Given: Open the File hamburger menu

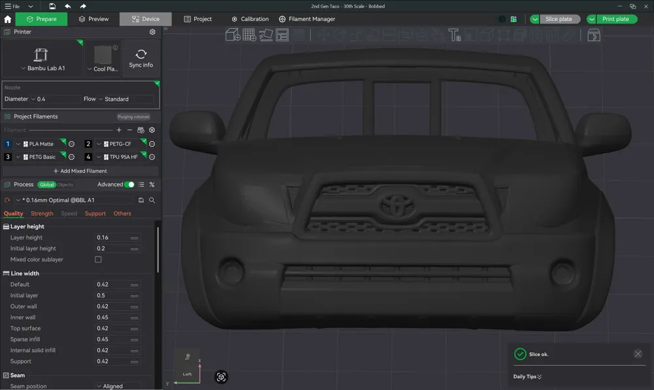Looking at the screenshot, I should 12,7.
